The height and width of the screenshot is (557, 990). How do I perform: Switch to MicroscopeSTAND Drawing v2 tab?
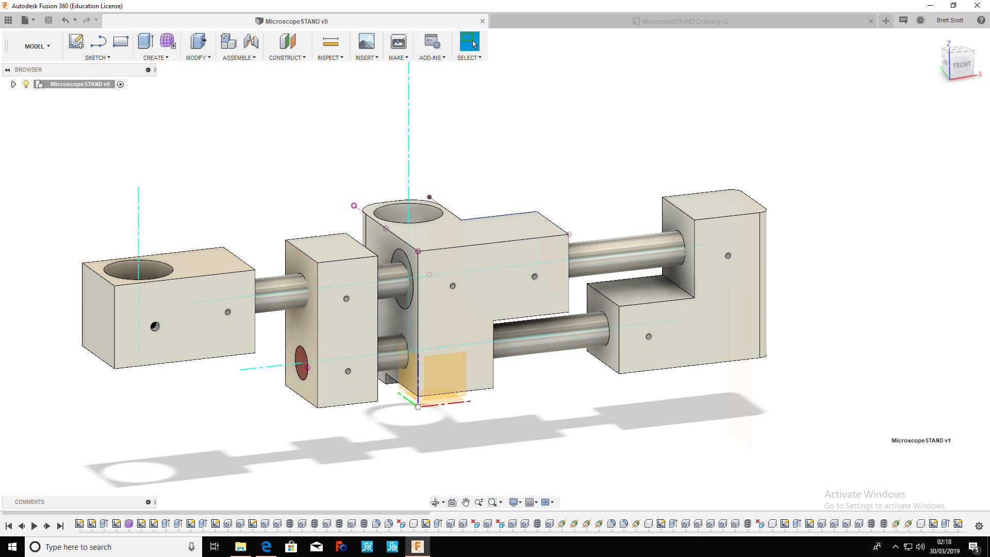click(684, 21)
